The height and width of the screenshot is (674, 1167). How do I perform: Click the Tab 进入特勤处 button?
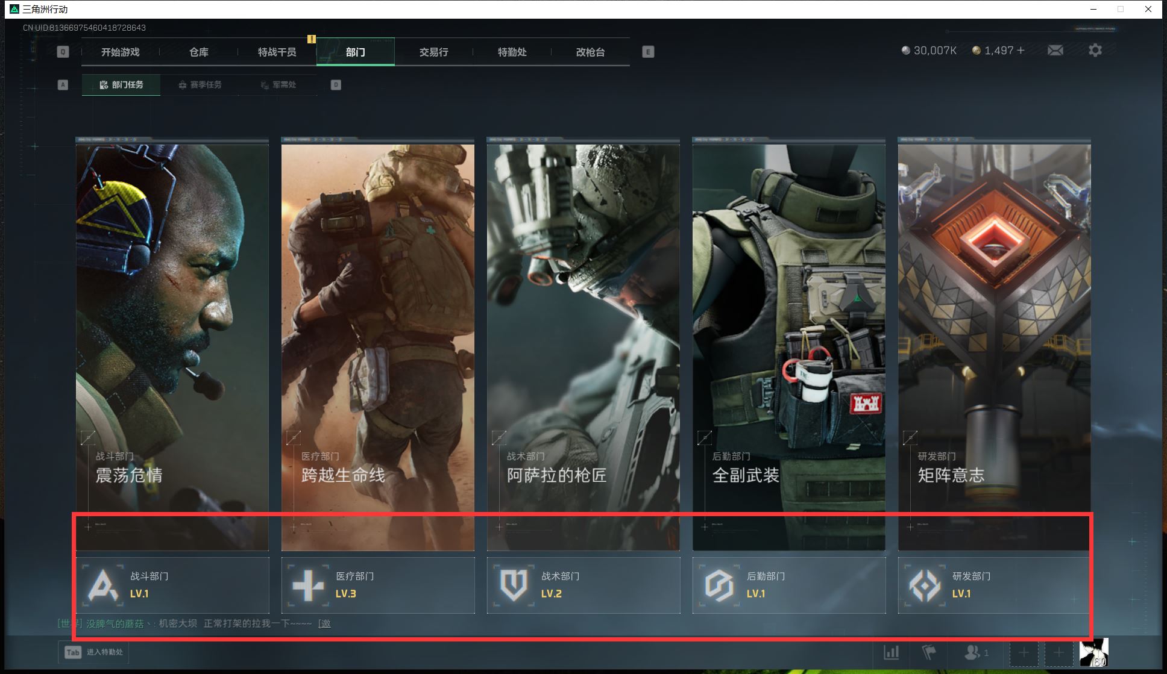(x=94, y=652)
